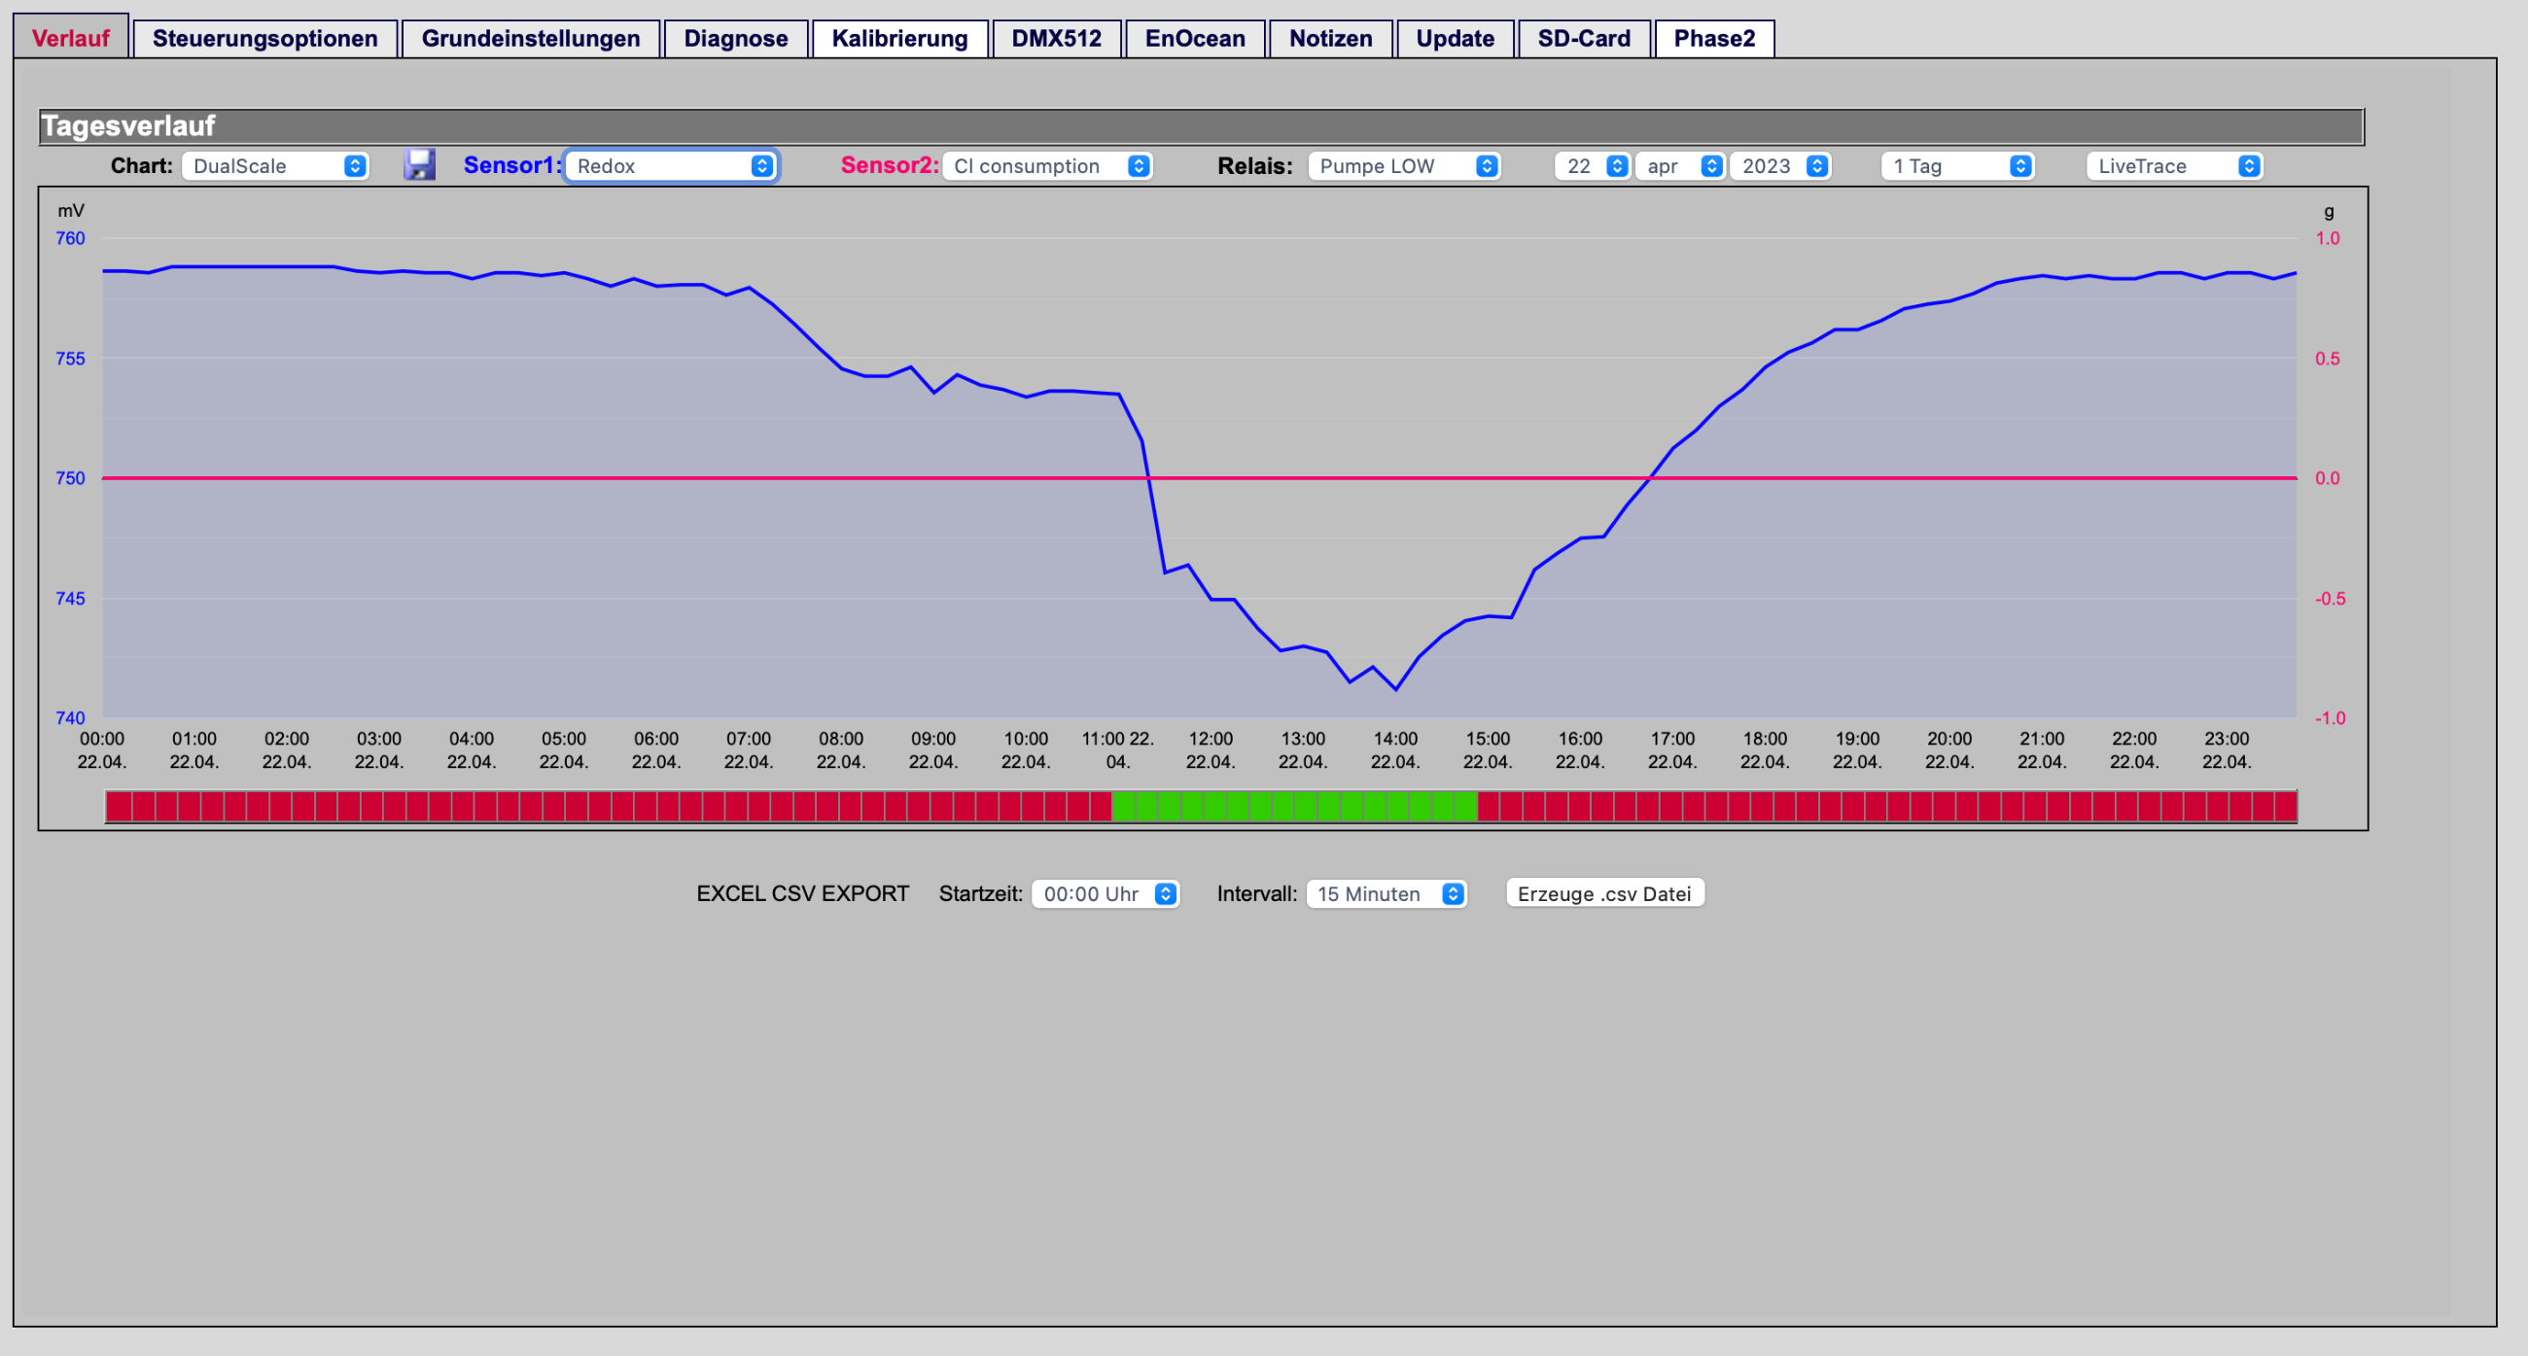Open the Startzeit 00:00 Uhr dropdown
This screenshot has width=2528, height=1356.
1105,894
